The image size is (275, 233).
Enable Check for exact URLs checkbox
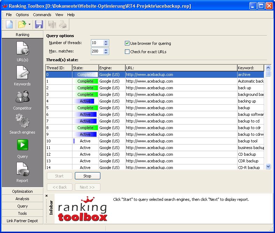click(x=127, y=52)
